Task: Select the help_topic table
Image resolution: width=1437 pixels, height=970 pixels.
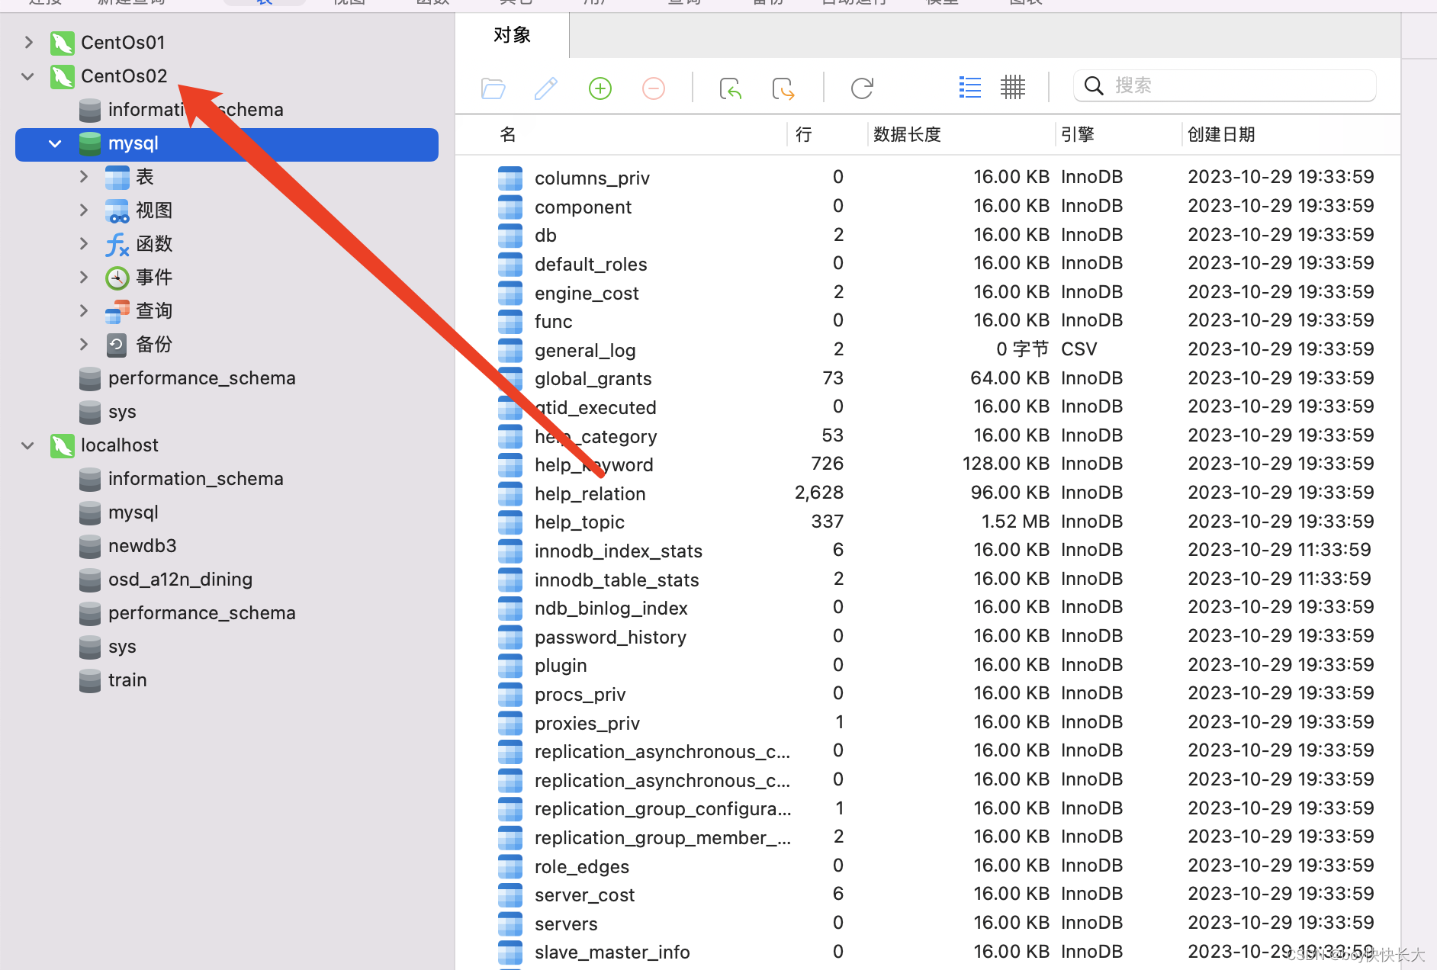Action: [x=579, y=522]
